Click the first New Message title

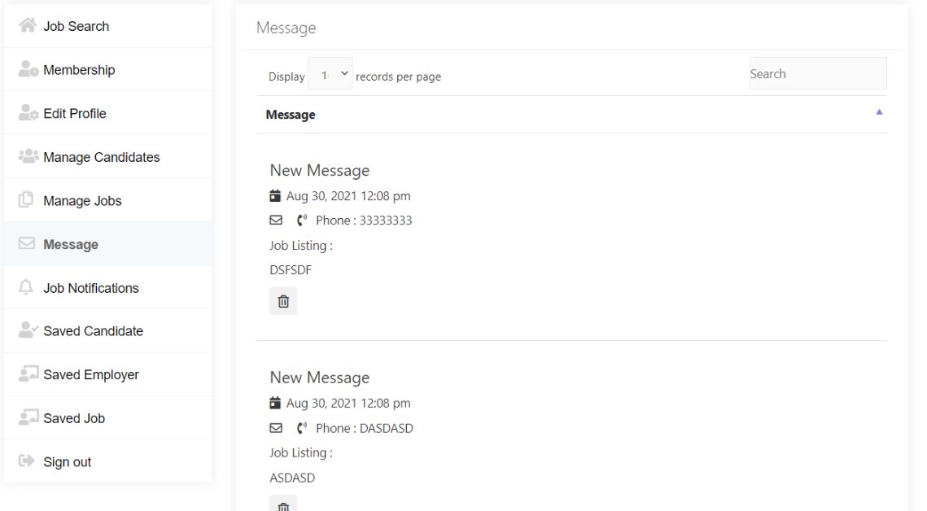tap(319, 171)
